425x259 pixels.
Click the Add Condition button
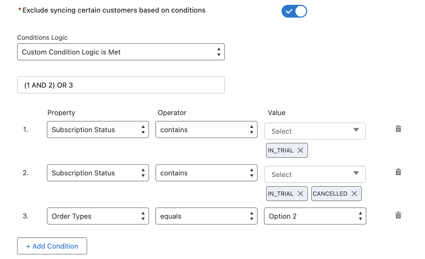click(52, 246)
